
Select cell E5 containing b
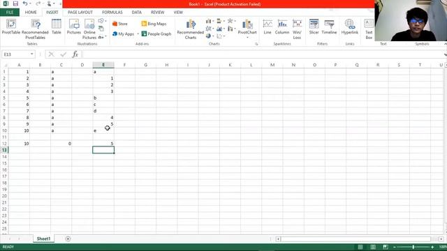pyautogui.click(x=103, y=98)
